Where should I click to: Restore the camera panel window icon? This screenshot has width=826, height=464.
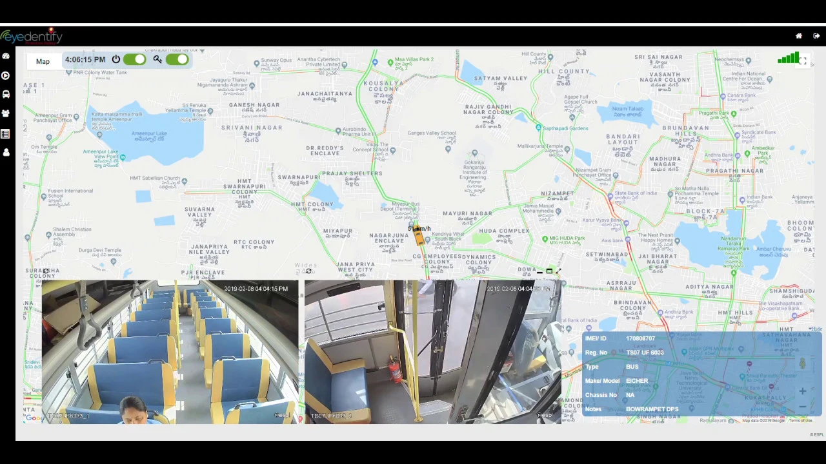pos(549,271)
